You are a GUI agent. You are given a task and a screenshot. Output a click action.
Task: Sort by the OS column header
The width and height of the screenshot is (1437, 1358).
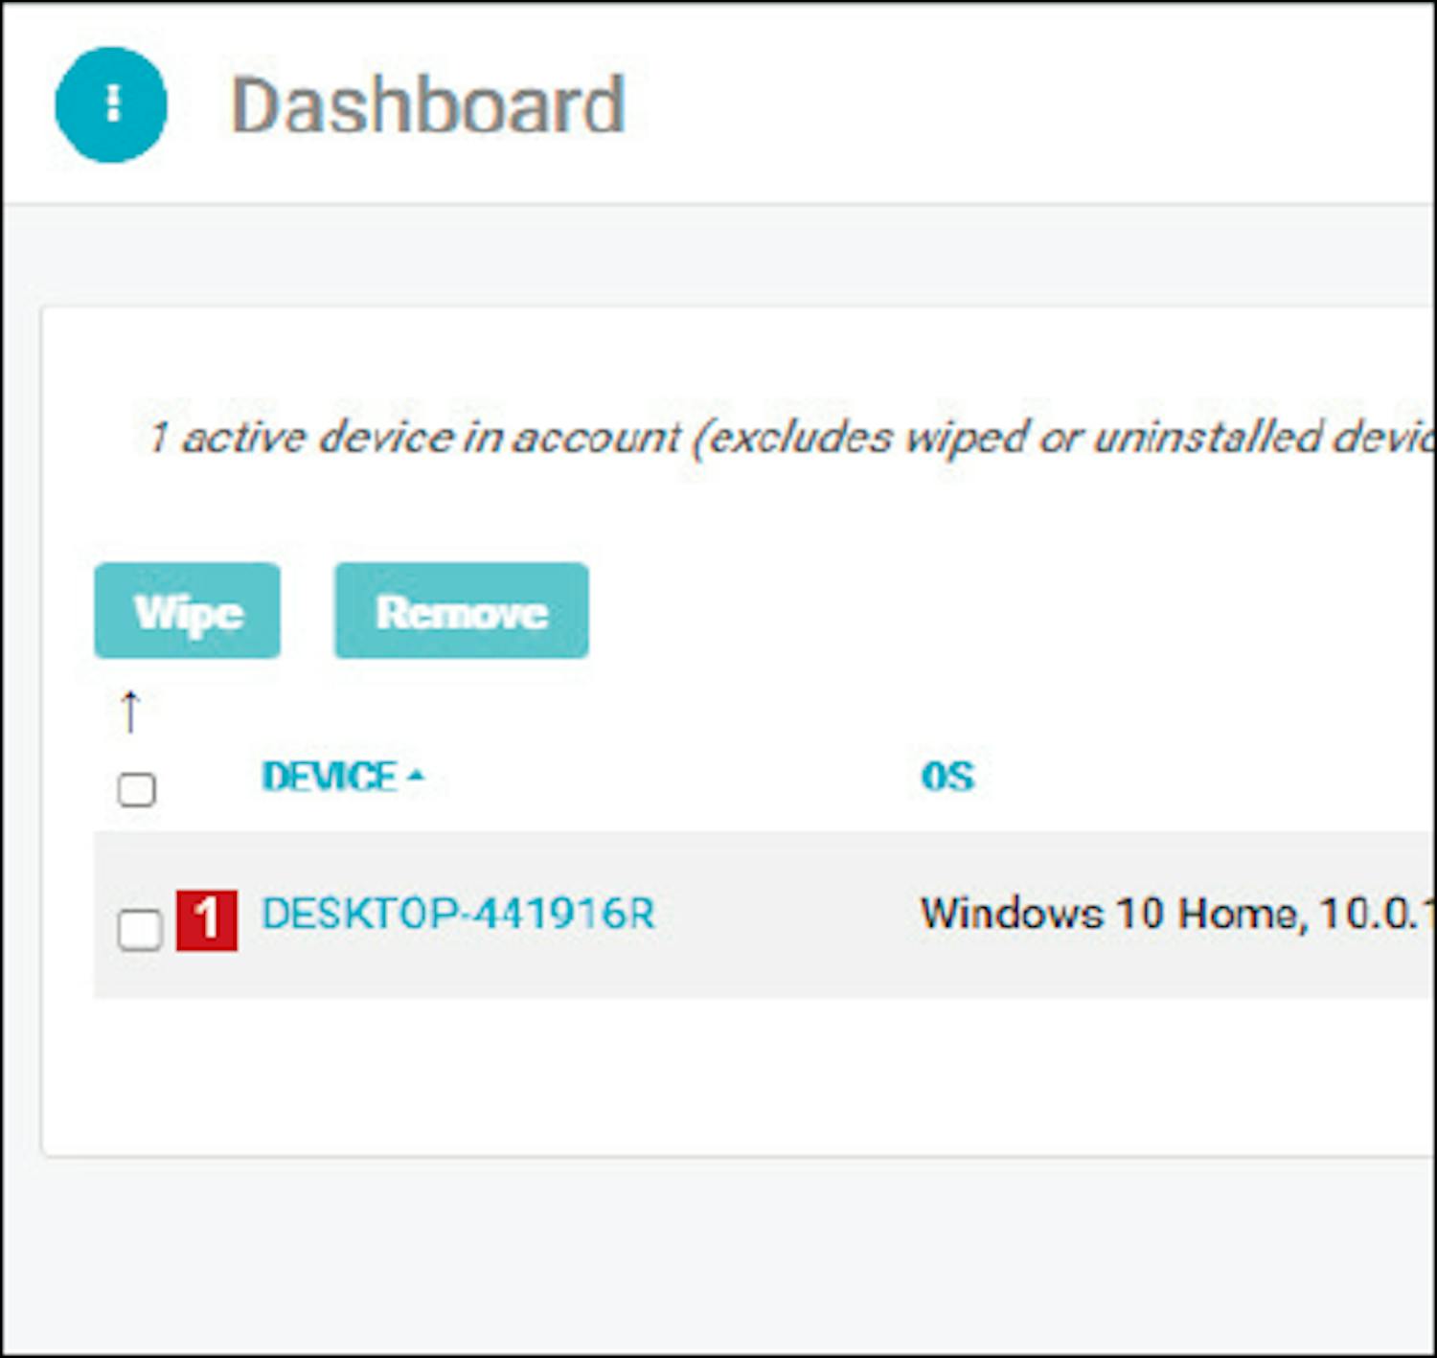click(947, 777)
